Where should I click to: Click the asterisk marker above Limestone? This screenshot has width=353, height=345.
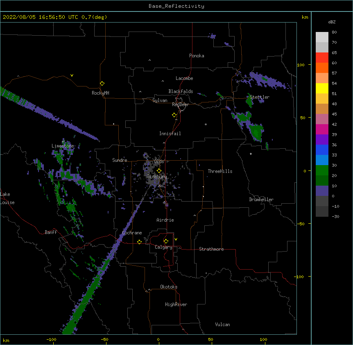pos(63,142)
